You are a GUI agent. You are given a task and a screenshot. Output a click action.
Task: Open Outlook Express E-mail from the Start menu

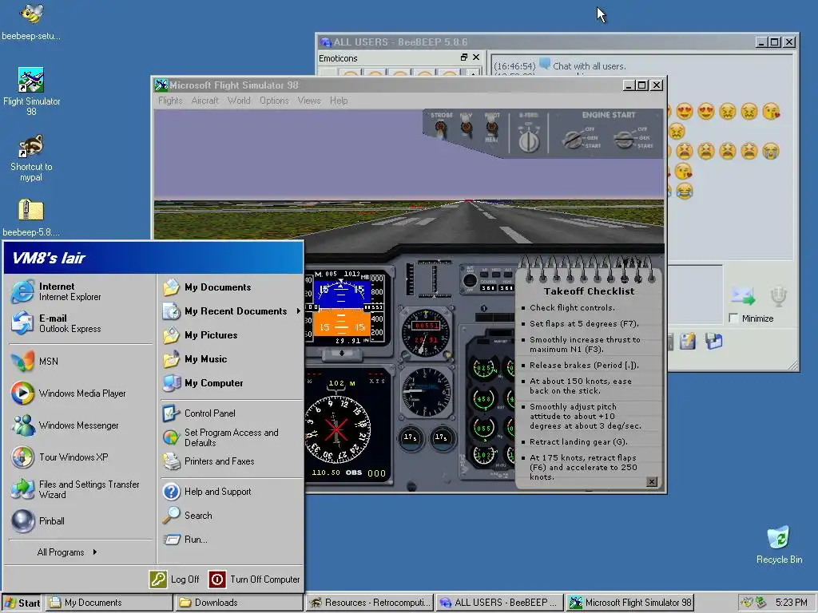[x=81, y=323]
